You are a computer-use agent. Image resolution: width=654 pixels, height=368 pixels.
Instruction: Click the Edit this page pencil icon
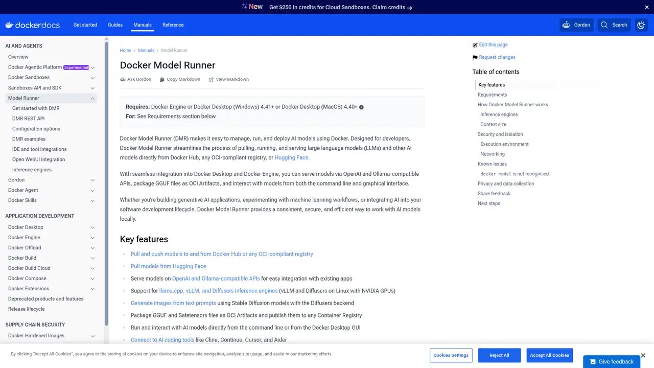475,45
